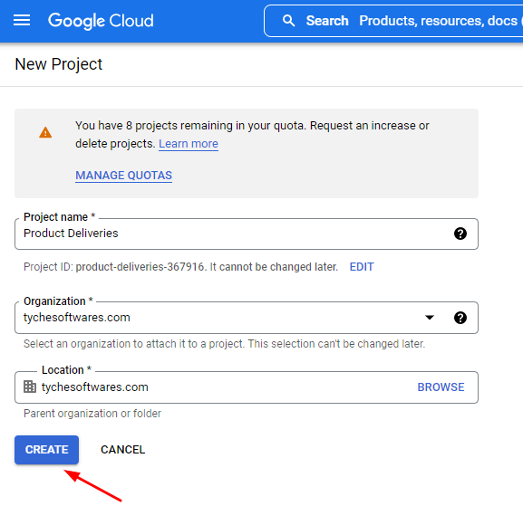Click into the Project name field
The height and width of the screenshot is (525, 523).
(x=247, y=234)
